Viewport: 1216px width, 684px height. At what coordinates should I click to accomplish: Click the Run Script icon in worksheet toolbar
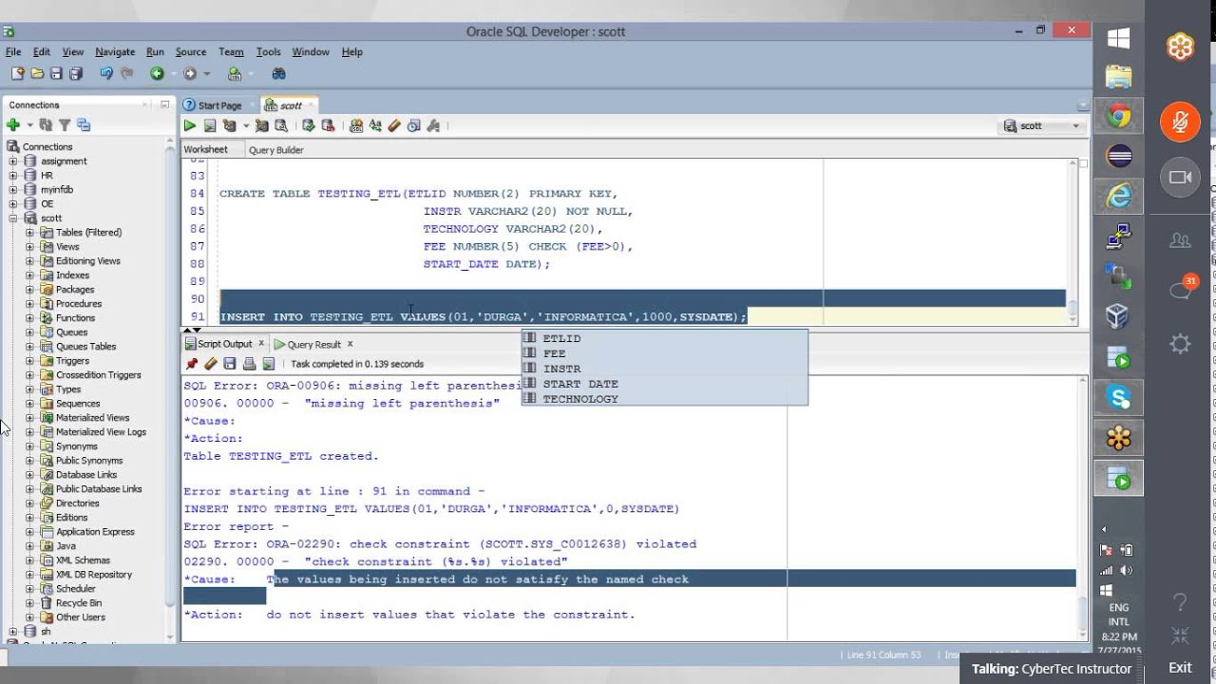209,125
